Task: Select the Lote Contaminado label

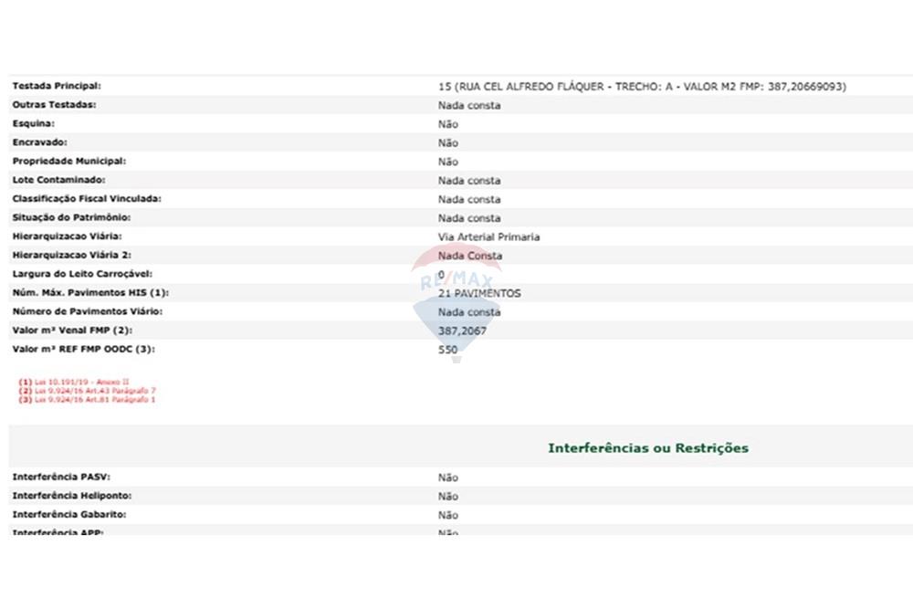Action: pyautogui.click(x=58, y=180)
